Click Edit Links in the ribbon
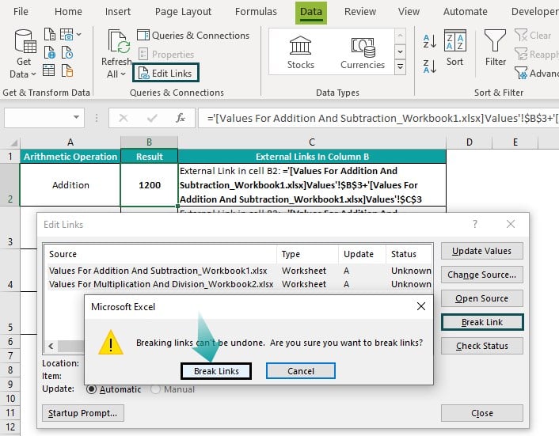This screenshot has width=559, height=436. click(x=165, y=73)
